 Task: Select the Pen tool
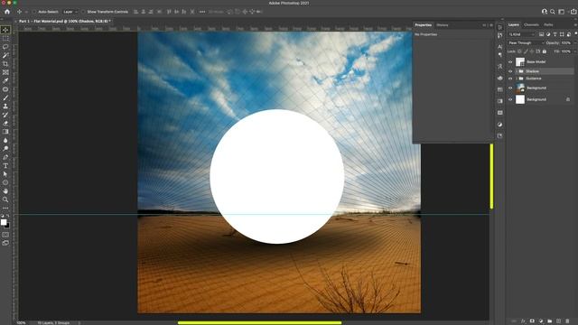(x=5, y=157)
